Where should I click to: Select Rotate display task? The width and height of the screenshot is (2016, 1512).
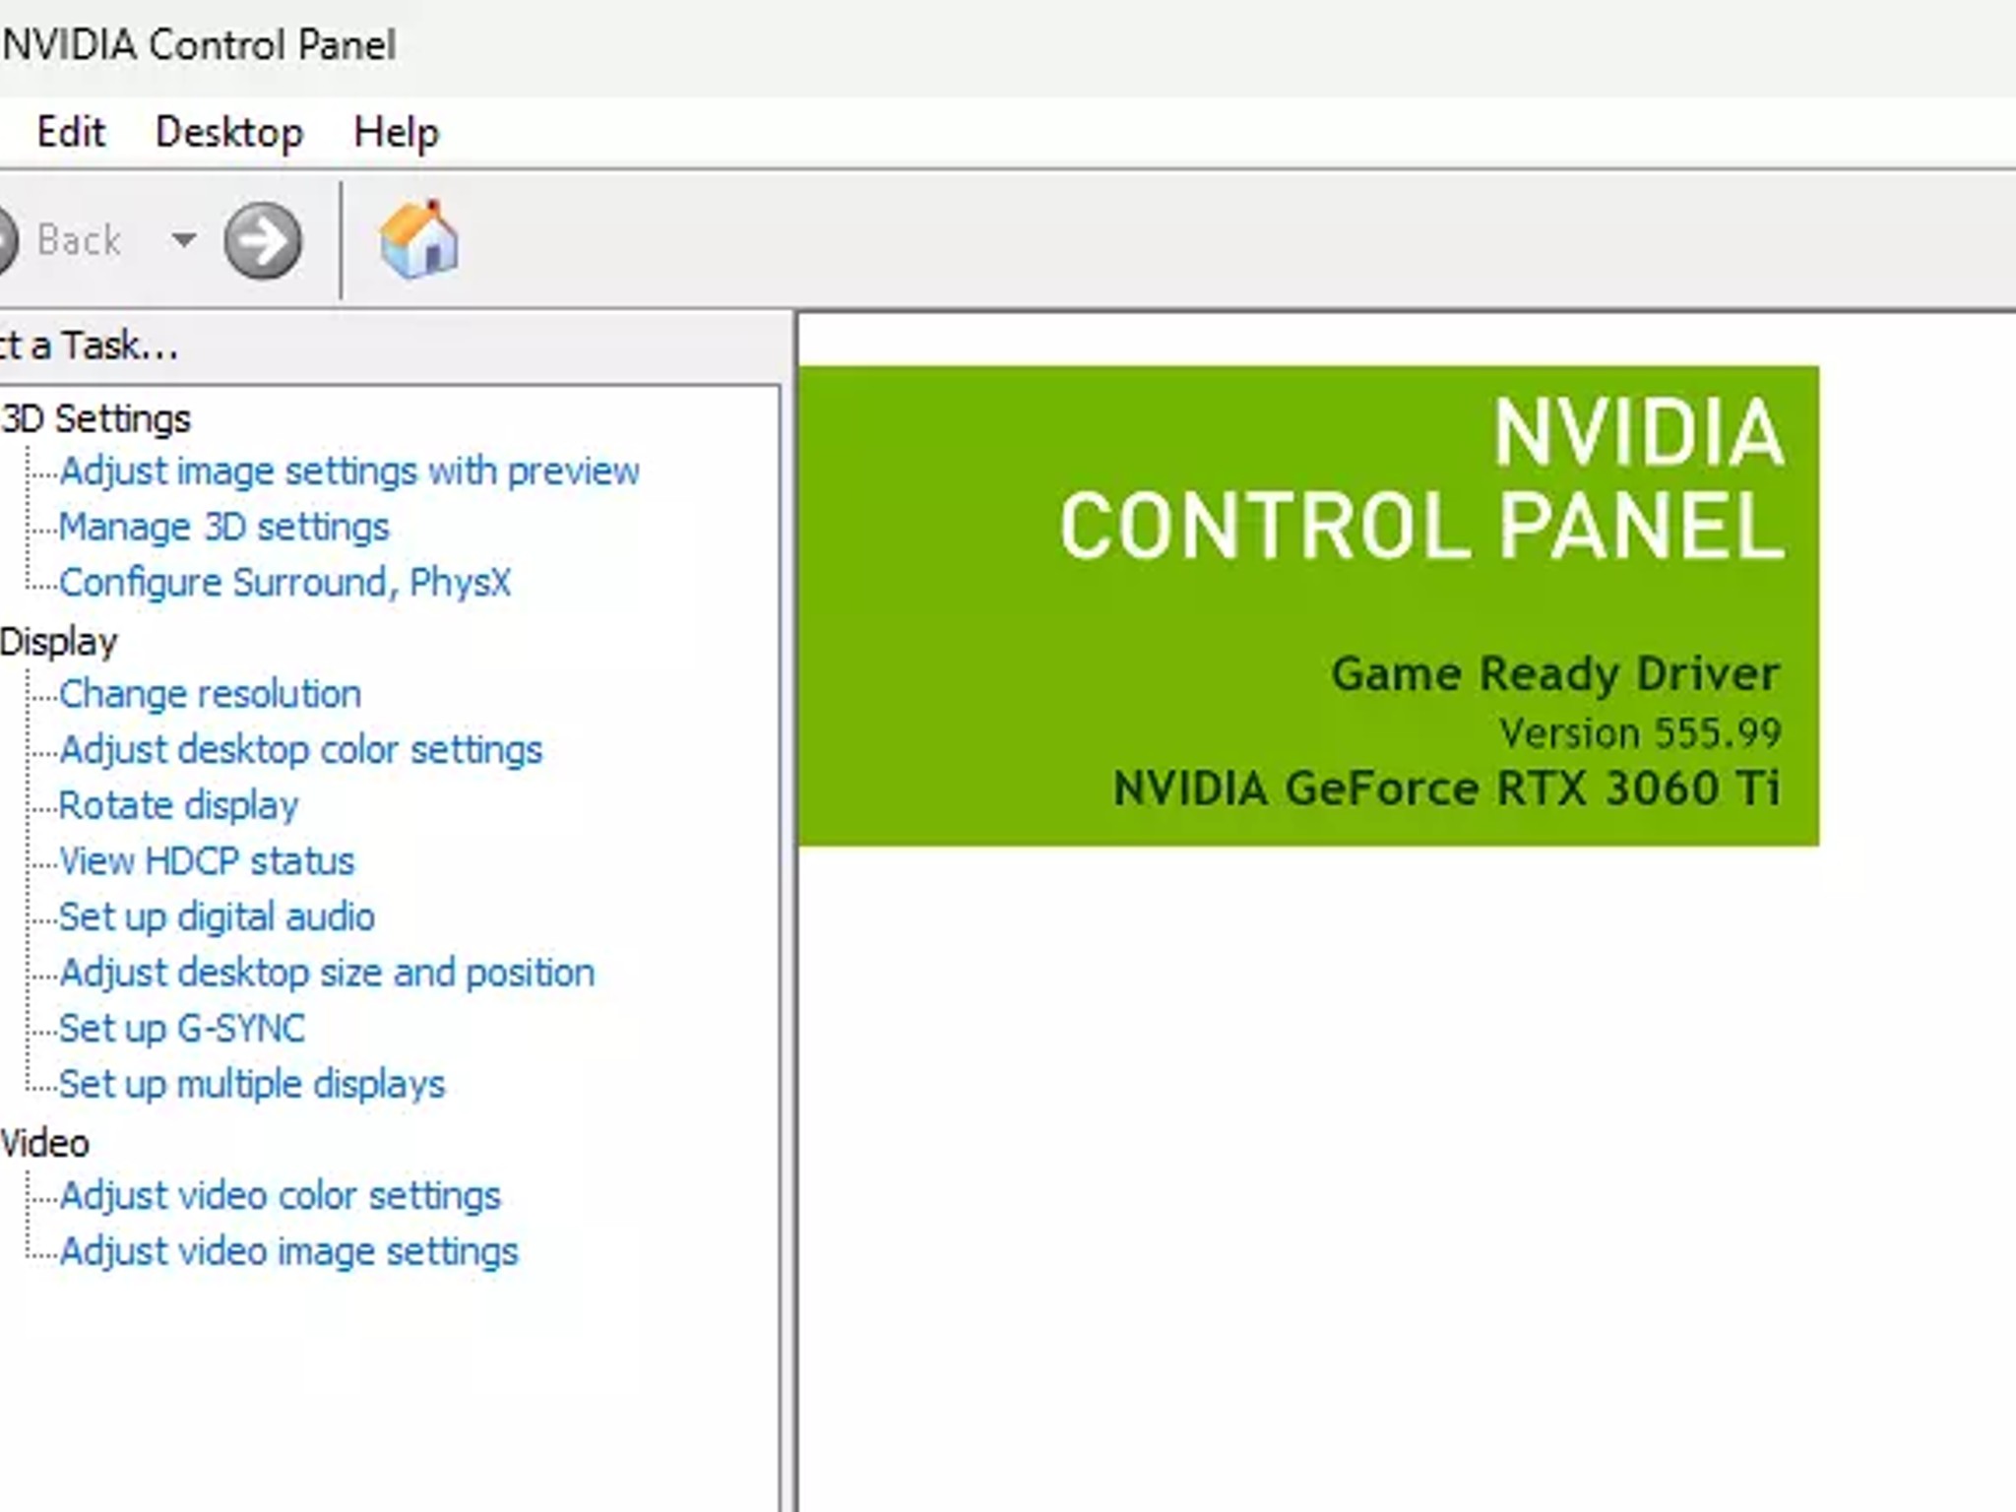[178, 806]
